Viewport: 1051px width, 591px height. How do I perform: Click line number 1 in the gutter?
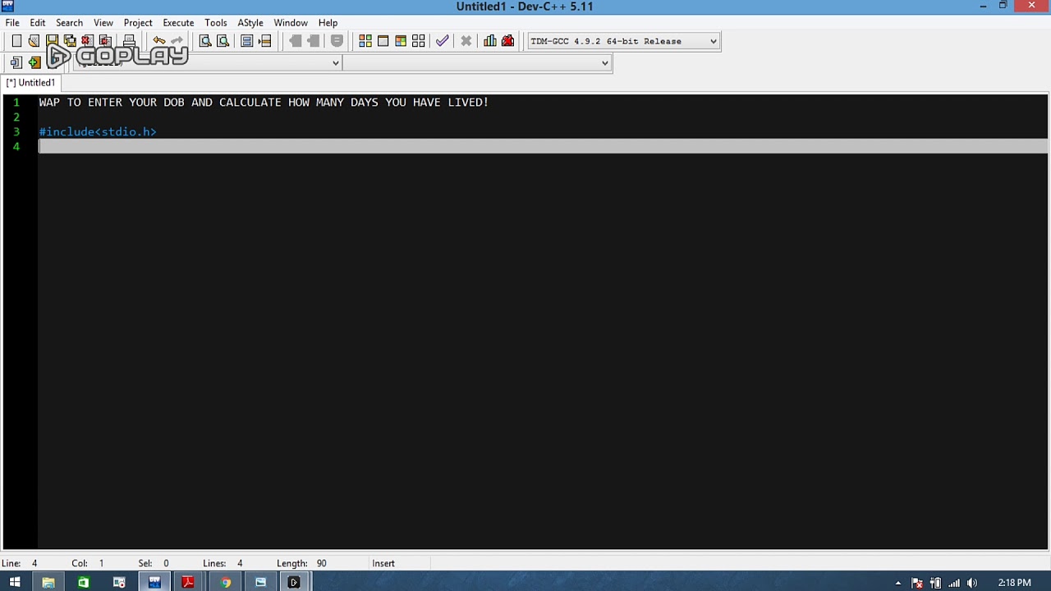[x=16, y=103]
